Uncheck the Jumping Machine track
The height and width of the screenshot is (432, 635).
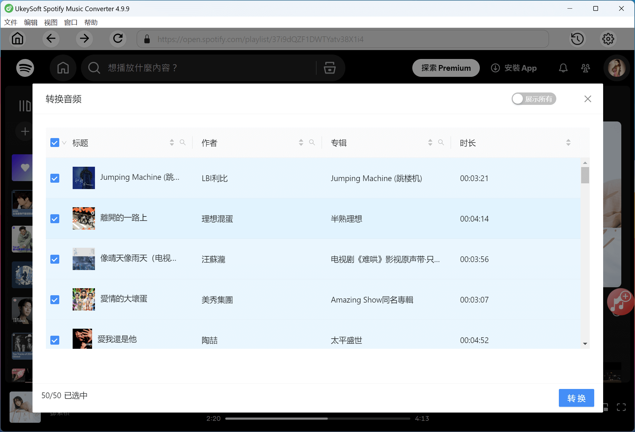pyautogui.click(x=54, y=178)
